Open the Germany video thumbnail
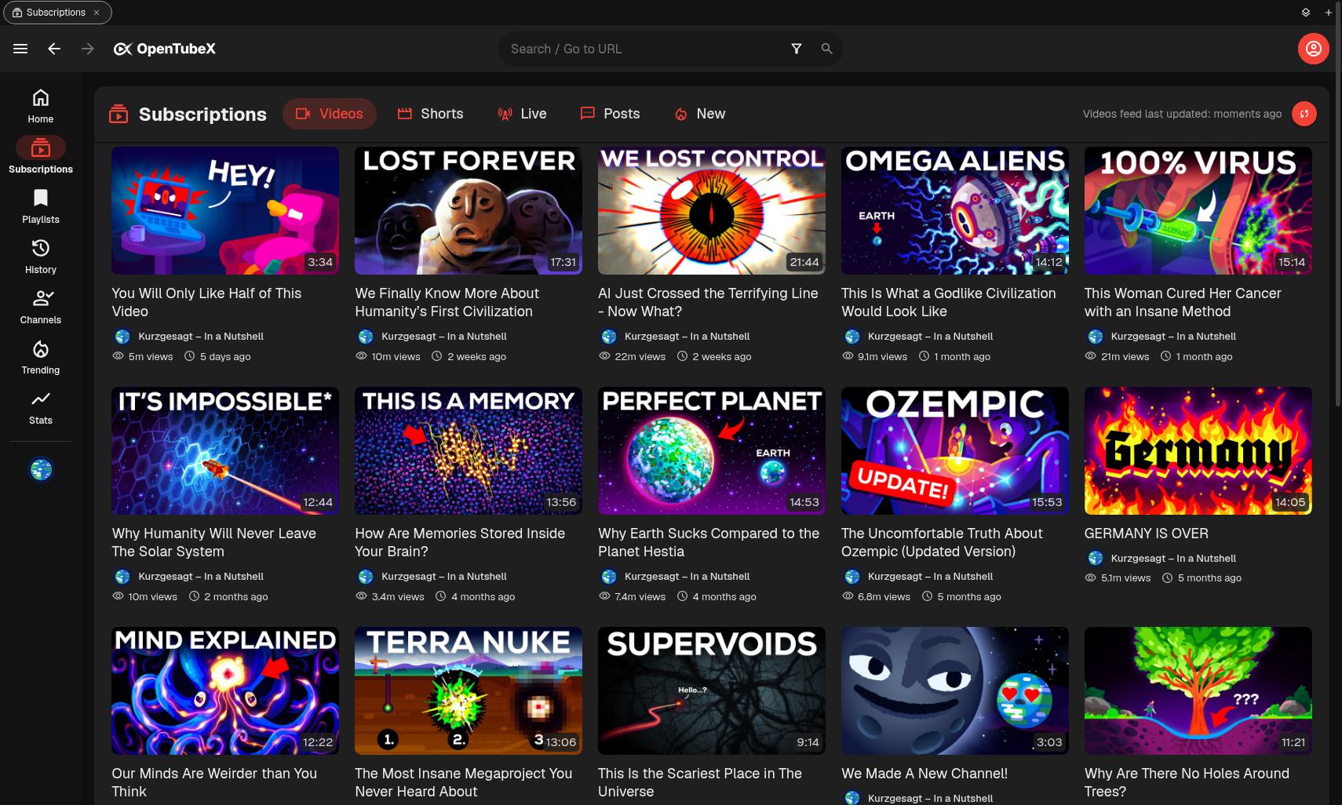 (1198, 450)
